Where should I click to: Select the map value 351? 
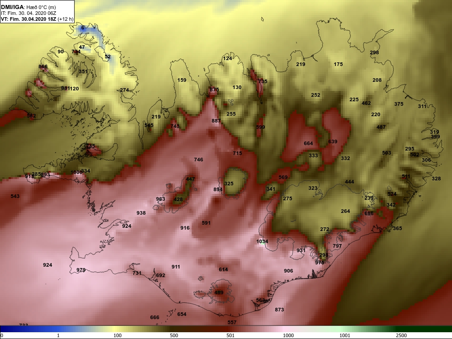[x=83, y=71]
